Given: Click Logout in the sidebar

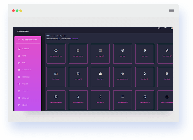Looking at the screenshot, I should tap(24, 105).
